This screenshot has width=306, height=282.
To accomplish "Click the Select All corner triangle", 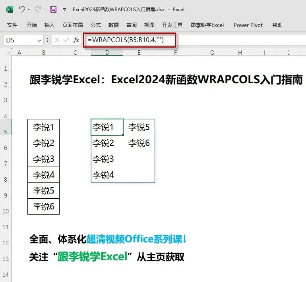I will click(8, 52).
